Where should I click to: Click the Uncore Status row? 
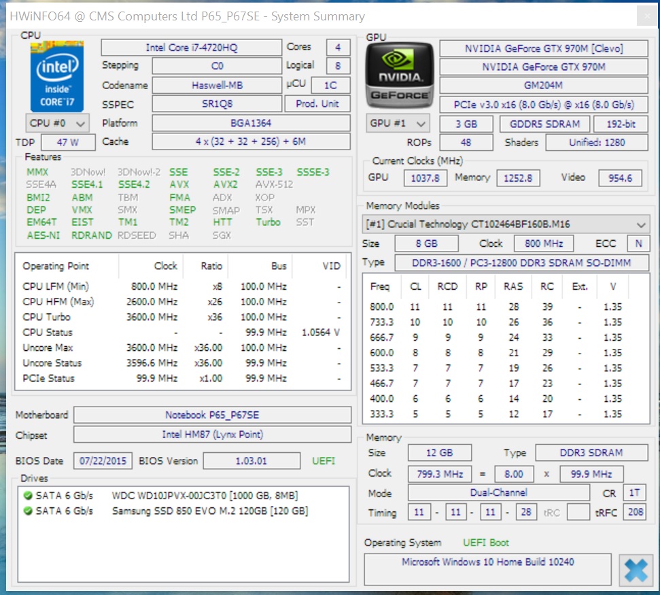[182, 363]
